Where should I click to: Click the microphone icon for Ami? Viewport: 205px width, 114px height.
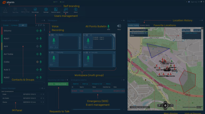click(41, 46)
